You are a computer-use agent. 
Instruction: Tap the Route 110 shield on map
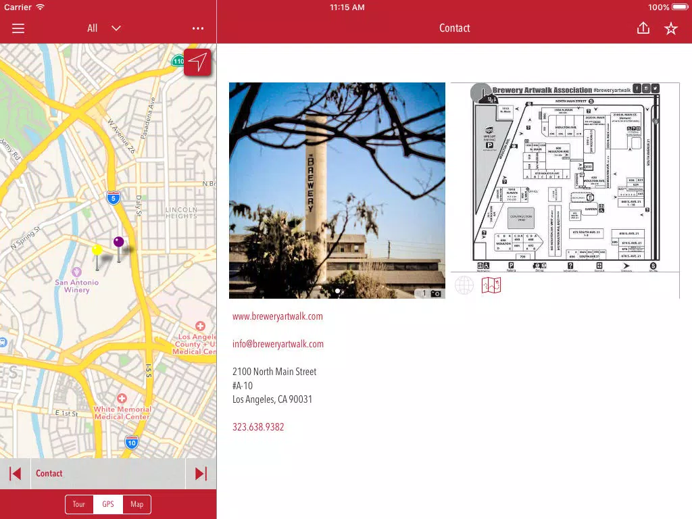point(178,61)
